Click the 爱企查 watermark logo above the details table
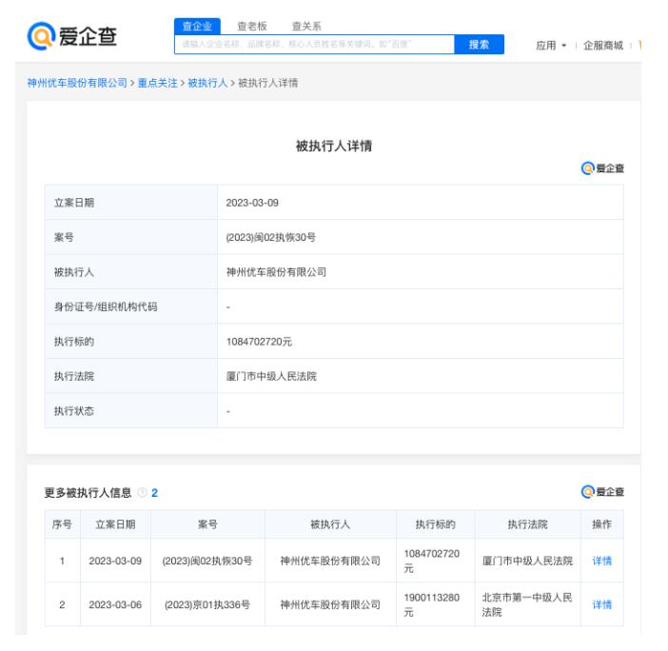The height and width of the screenshot is (651, 668). coord(602,168)
